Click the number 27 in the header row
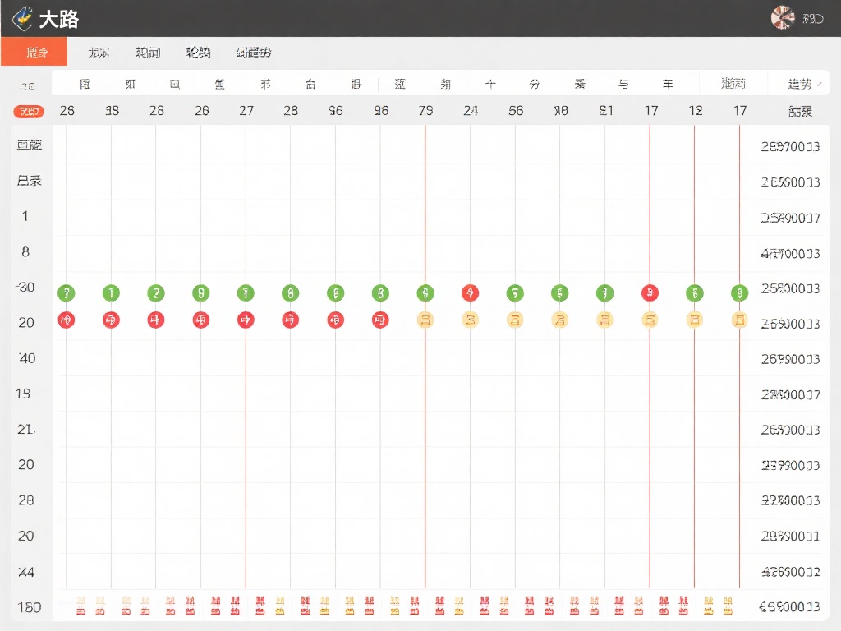The image size is (841, 631). pyautogui.click(x=246, y=111)
